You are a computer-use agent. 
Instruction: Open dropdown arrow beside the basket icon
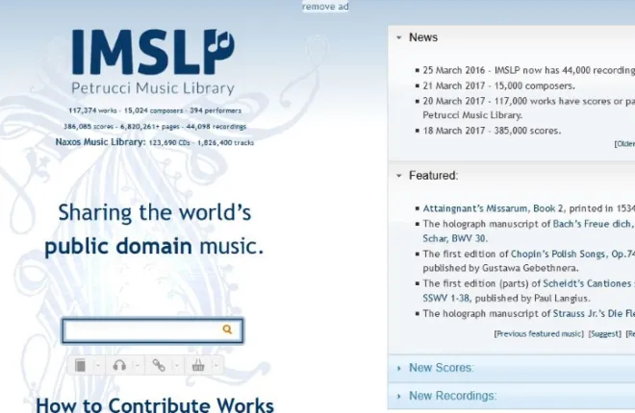pyautogui.click(x=216, y=365)
